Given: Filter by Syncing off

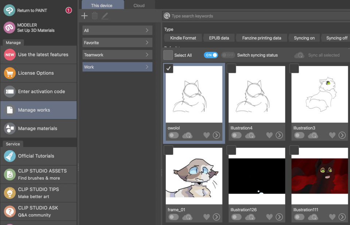Looking at the screenshot, I should pos(336,38).
